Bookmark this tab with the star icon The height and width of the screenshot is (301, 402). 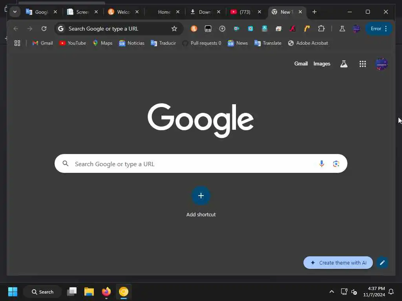pyautogui.click(x=174, y=29)
